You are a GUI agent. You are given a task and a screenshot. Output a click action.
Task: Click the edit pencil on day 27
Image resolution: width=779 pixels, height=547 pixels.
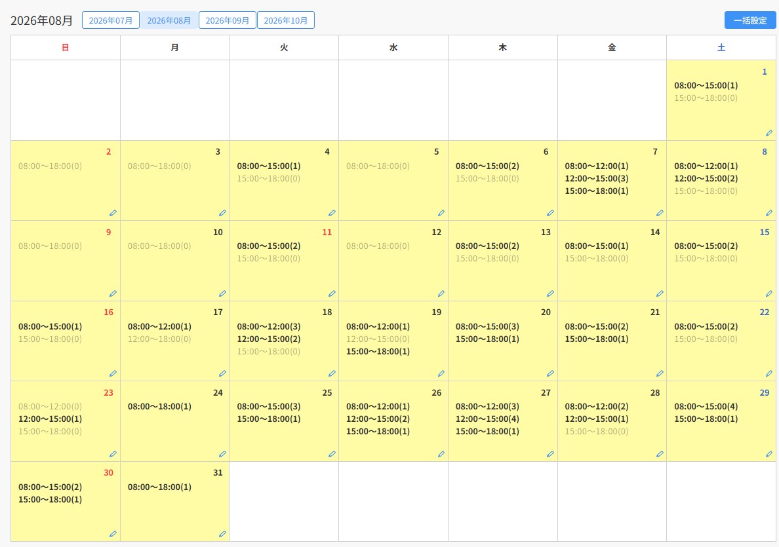coord(550,454)
